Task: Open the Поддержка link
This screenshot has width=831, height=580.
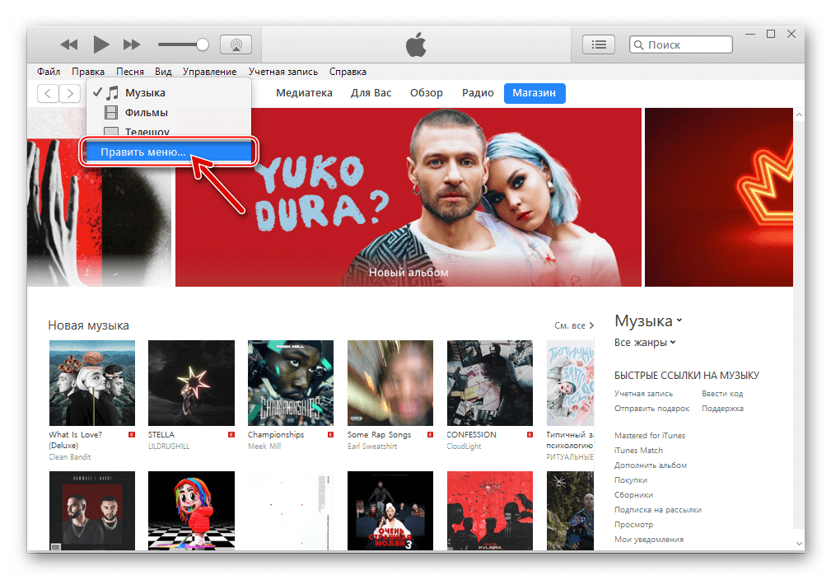Action: pyautogui.click(x=722, y=408)
